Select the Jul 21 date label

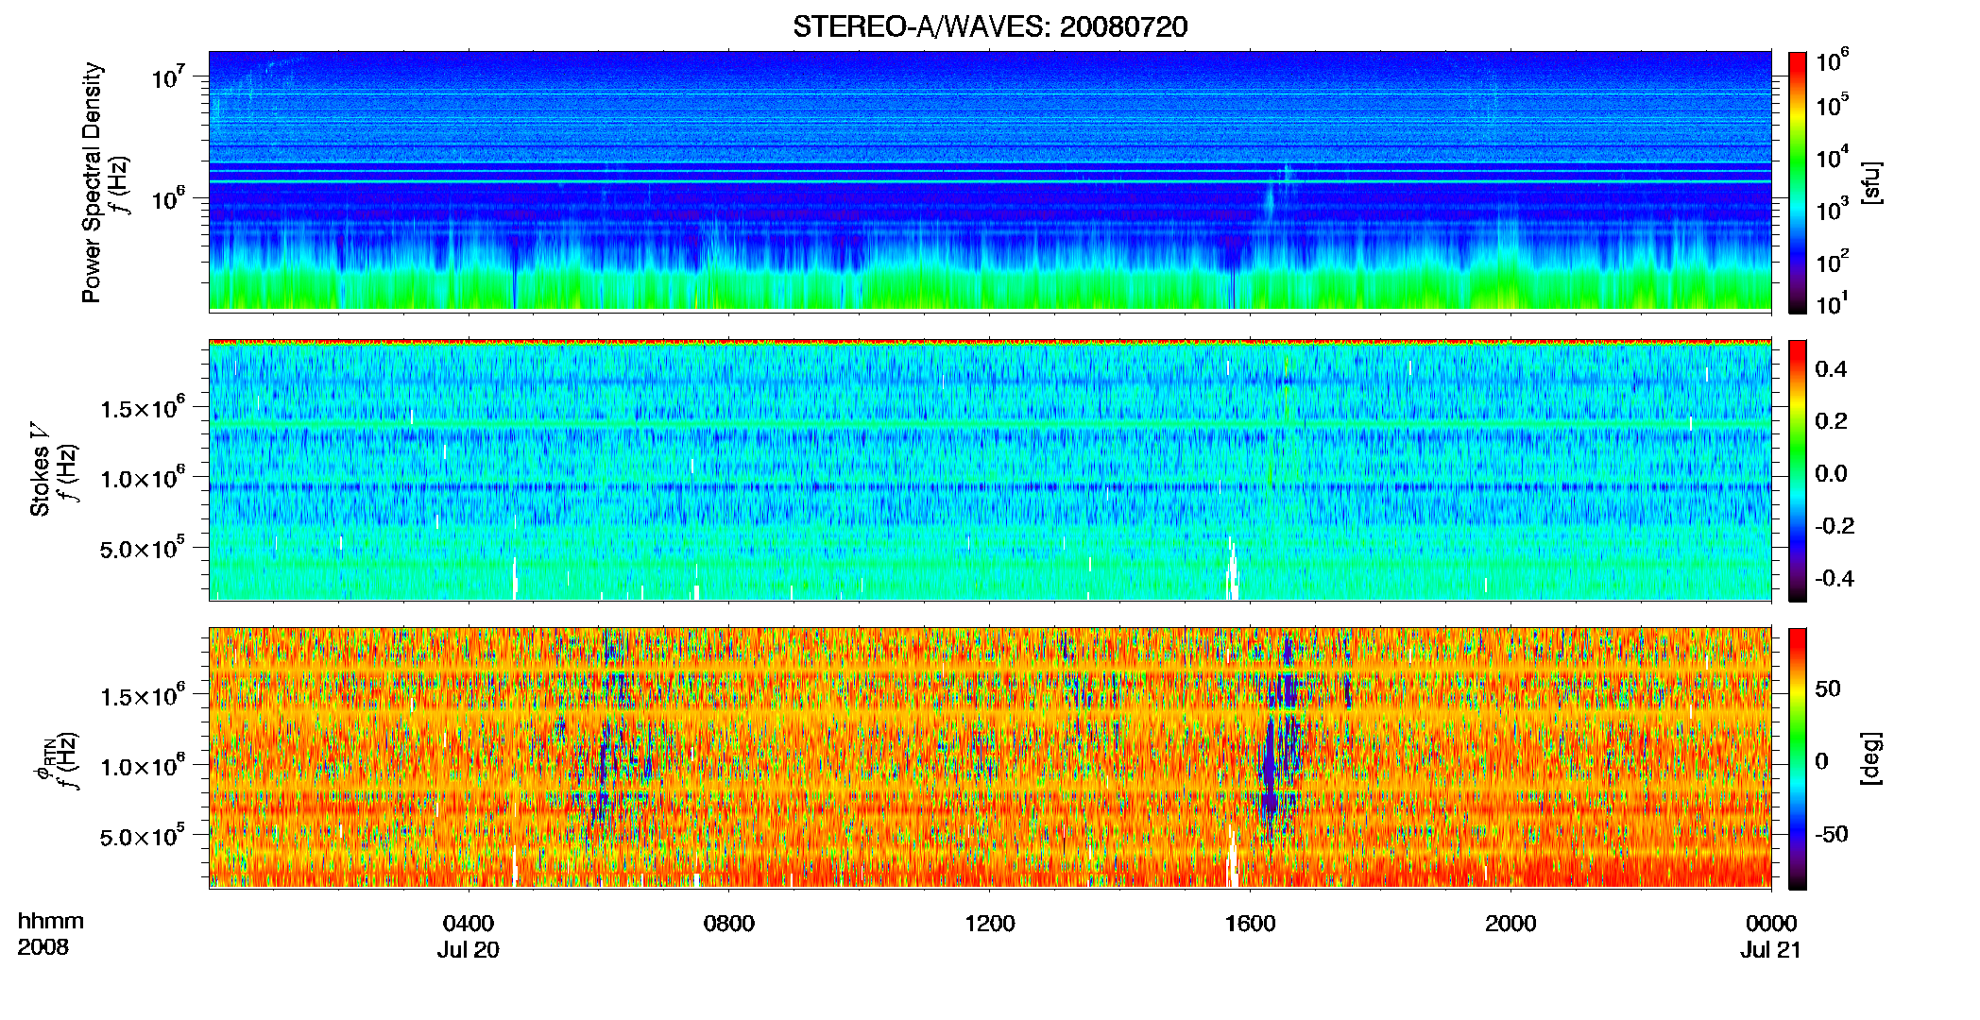[x=1771, y=950]
